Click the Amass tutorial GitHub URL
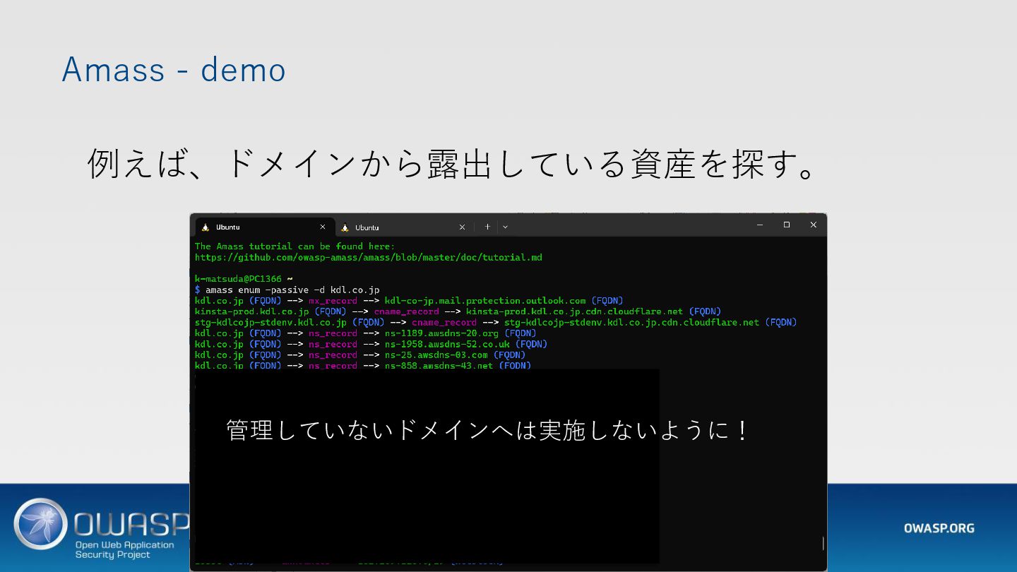The height and width of the screenshot is (572, 1017). tap(369, 257)
